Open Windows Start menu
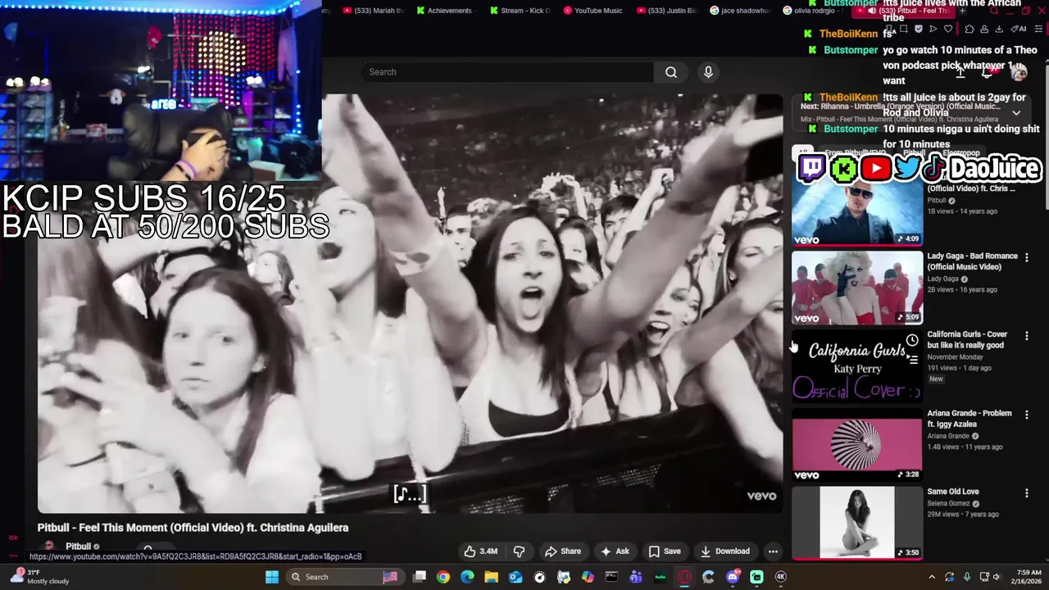Image resolution: width=1049 pixels, height=590 pixels. pos(272,577)
